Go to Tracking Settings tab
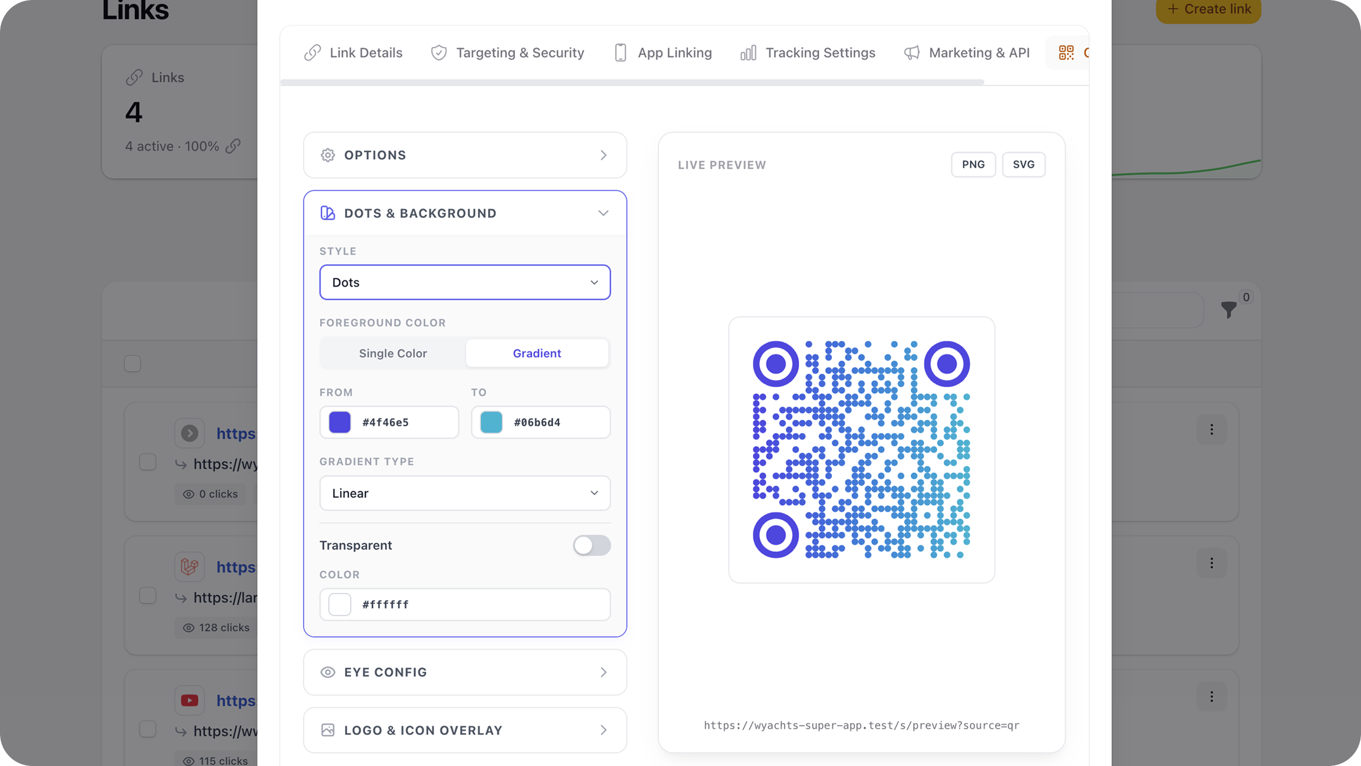The image size is (1361, 766). coord(808,53)
